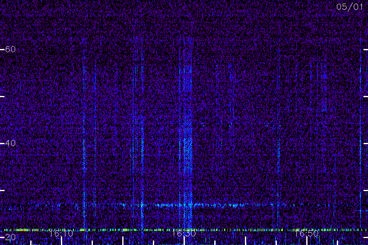Click the 16:50 time axis label
Viewport: 368px width, 245px height.
[x=307, y=233]
